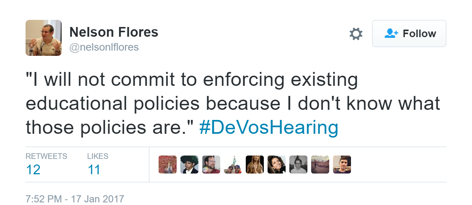The width and height of the screenshot is (472, 205).
Task: Click avatar of bearded man with glasses
Action: click(211, 165)
